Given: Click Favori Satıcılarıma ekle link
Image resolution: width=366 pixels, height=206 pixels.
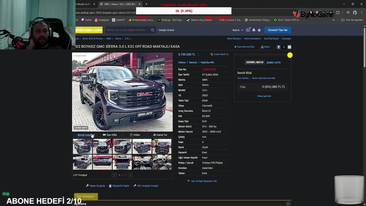Looking at the screenshot, I should point(264,78).
